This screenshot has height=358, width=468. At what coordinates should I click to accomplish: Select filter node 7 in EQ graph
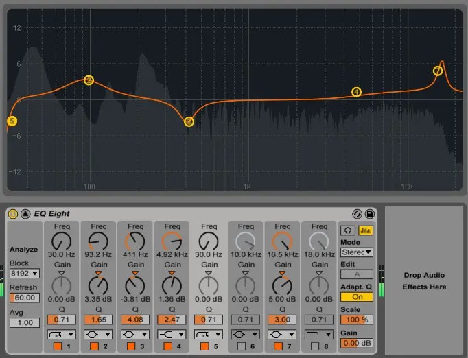(438, 71)
